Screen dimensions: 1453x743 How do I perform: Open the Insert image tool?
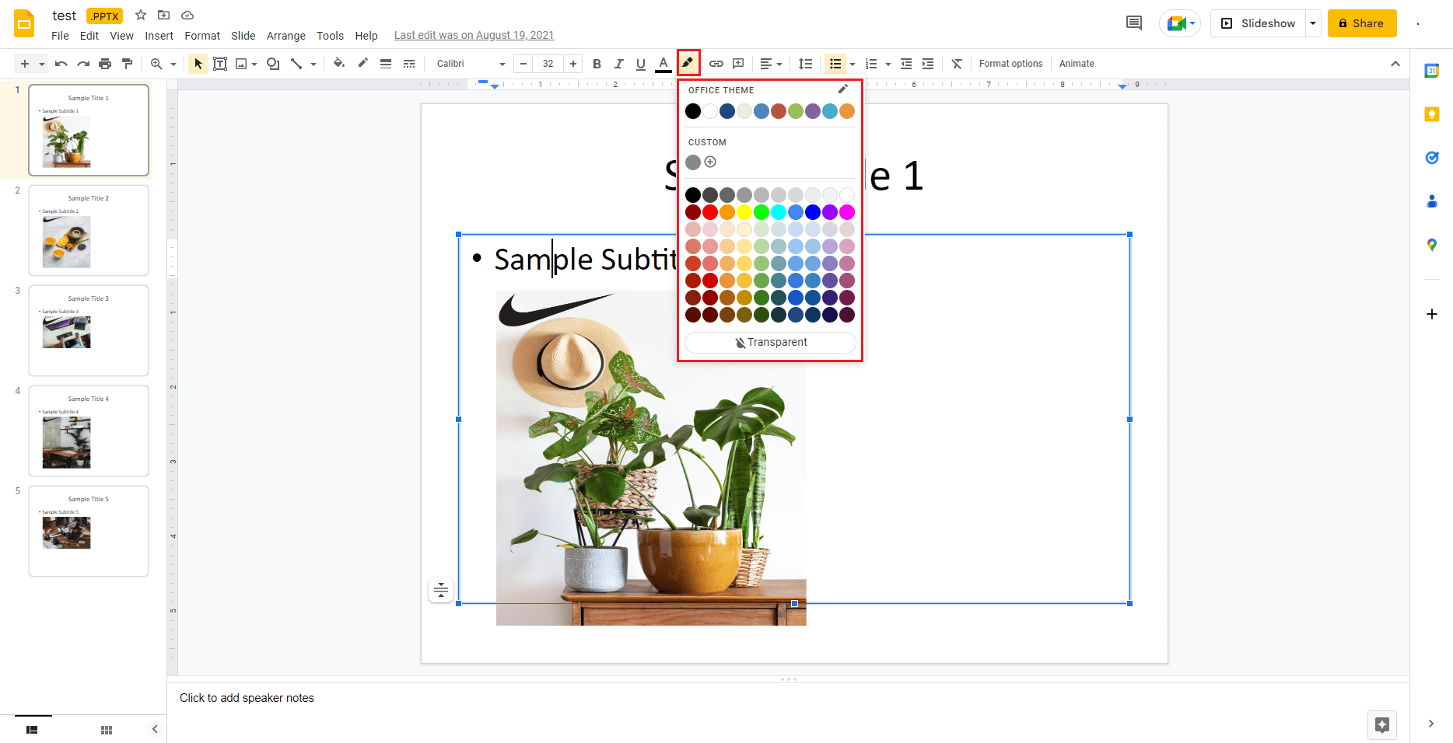point(242,64)
